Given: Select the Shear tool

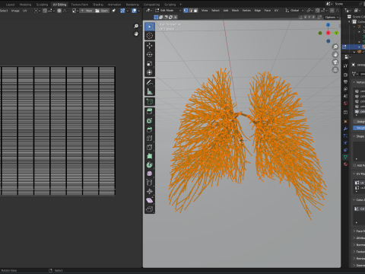Looking at the screenshot, I should tap(150, 200).
